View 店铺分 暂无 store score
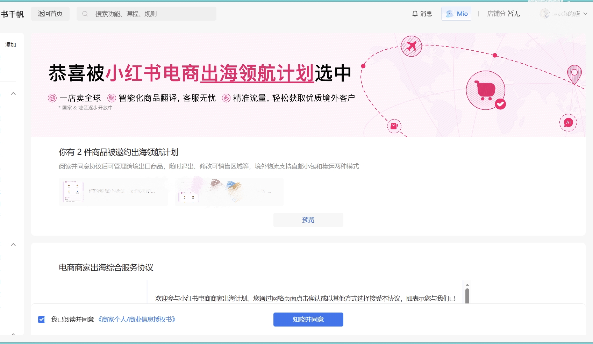Viewport: 593px width, 344px height. click(503, 14)
